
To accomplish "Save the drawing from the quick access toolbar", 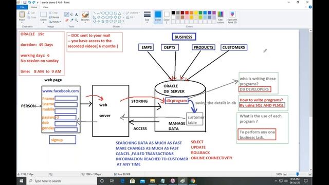I will (25, 2).
